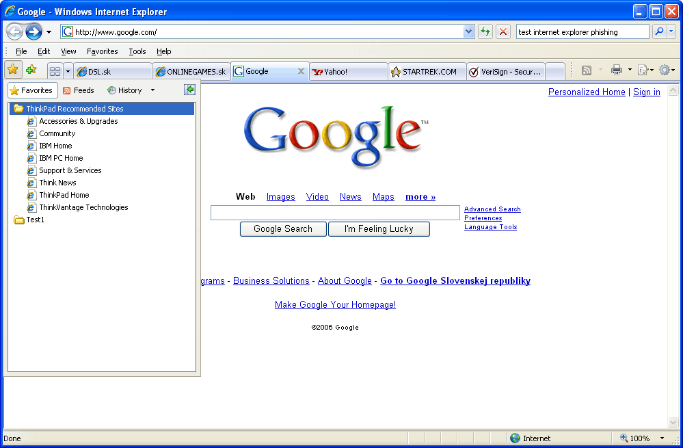Toggle the Favorites Center star icon
This screenshot has width=683, height=448.
(x=13, y=70)
